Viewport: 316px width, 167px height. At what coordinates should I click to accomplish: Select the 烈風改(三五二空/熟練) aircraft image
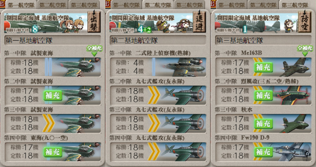pos(292,95)
